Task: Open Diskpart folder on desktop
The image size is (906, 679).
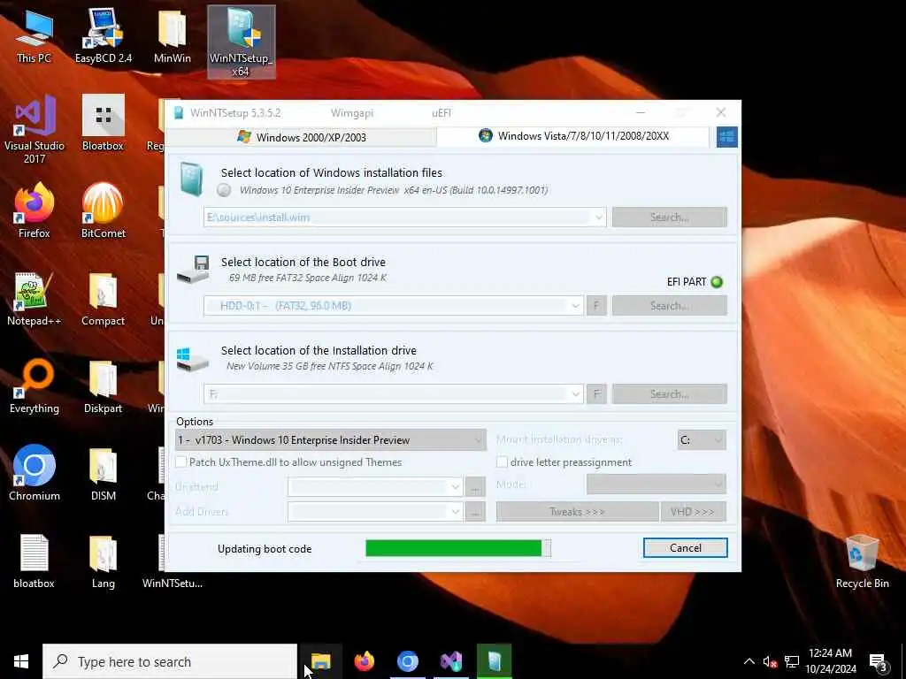Action: (x=103, y=387)
